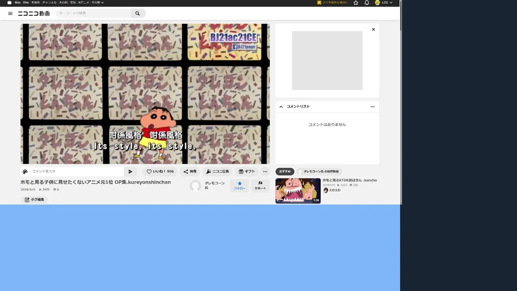
Task: Collapse the コメントリスト panel with its chevron
Action: click(x=281, y=107)
